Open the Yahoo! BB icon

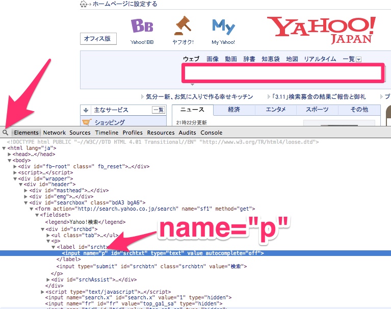tap(142, 26)
